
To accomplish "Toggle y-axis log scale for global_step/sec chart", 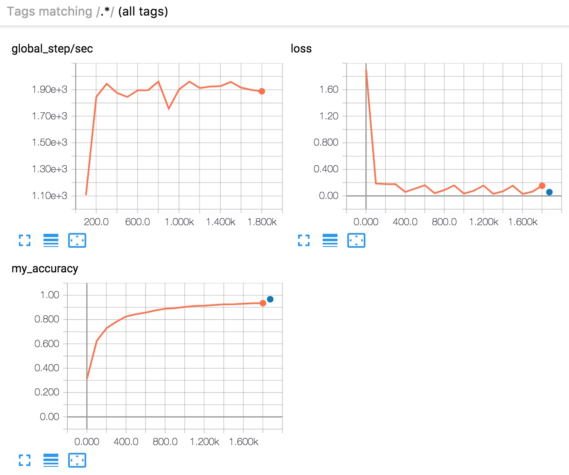I will (x=51, y=240).
